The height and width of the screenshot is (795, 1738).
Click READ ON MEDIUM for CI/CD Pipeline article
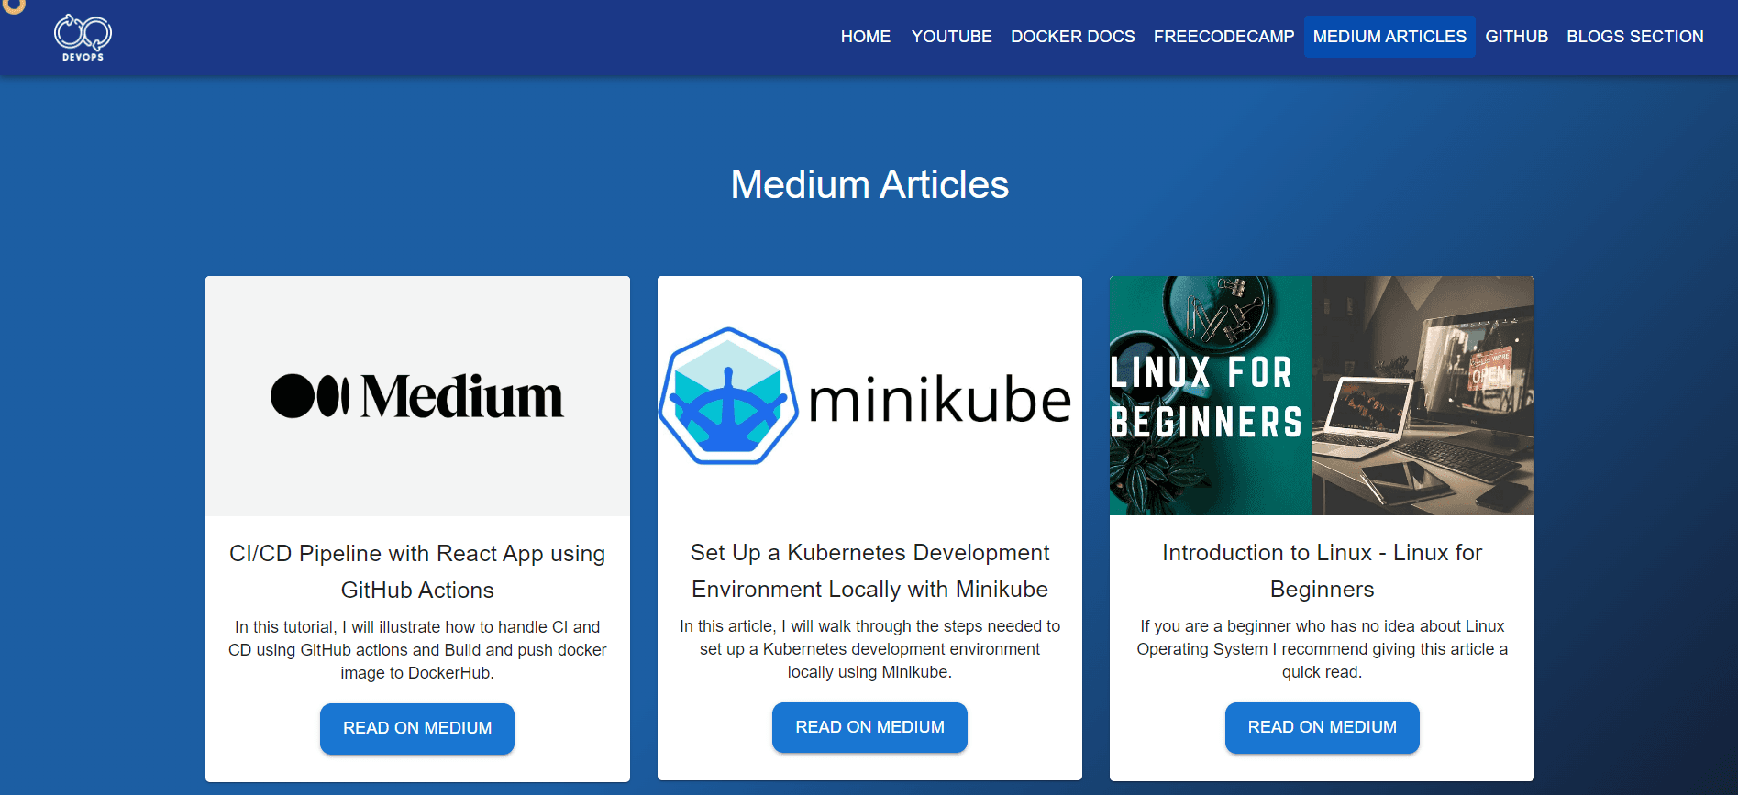point(417,728)
